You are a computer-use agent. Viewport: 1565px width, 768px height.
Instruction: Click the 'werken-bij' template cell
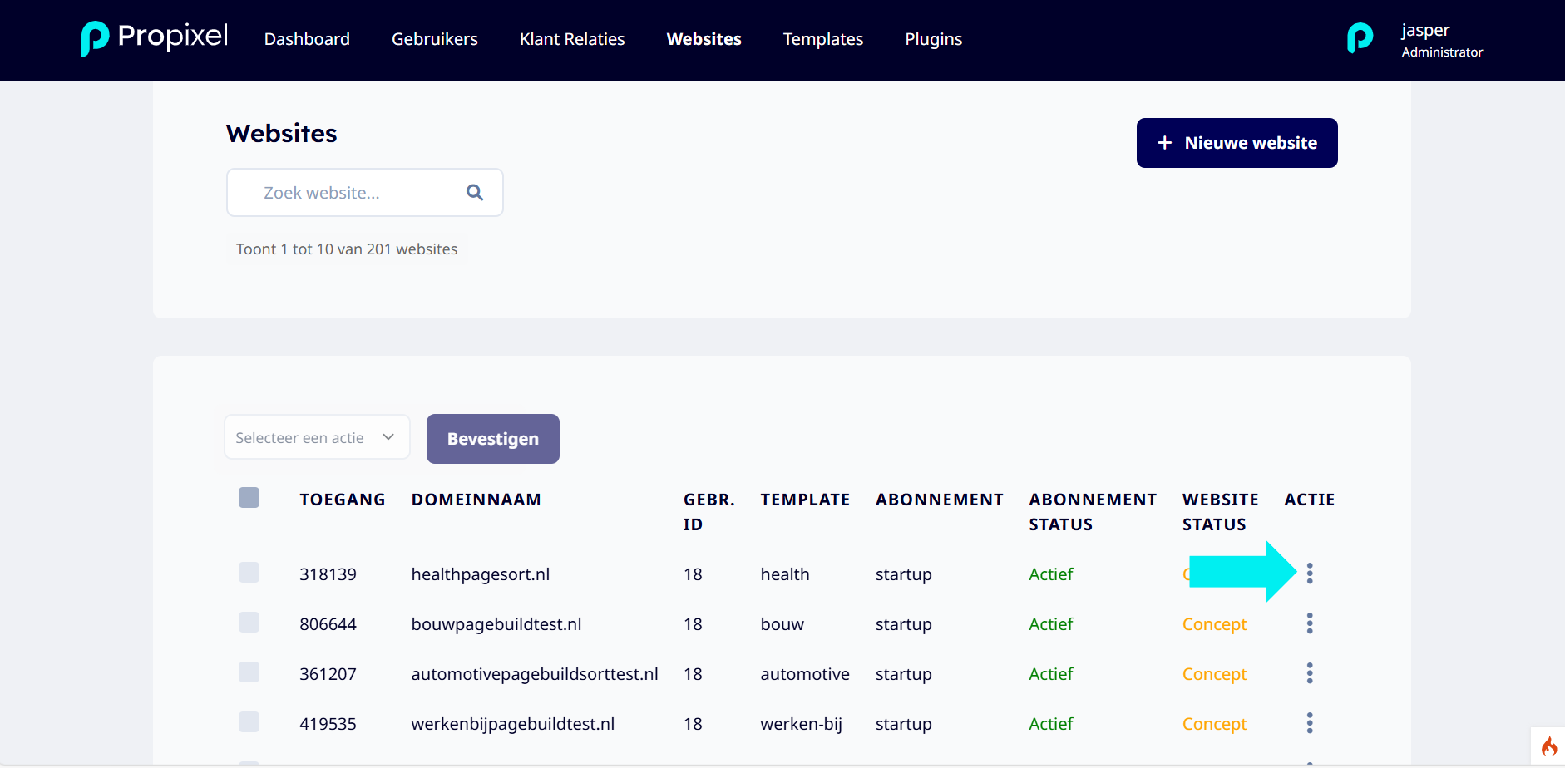click(802, 724)
